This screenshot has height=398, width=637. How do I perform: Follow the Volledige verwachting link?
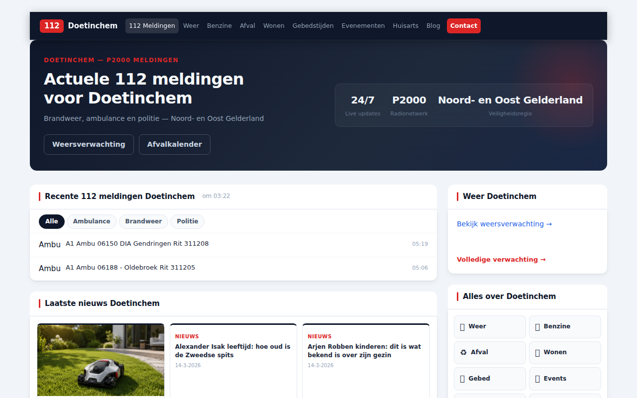[501, 259]
